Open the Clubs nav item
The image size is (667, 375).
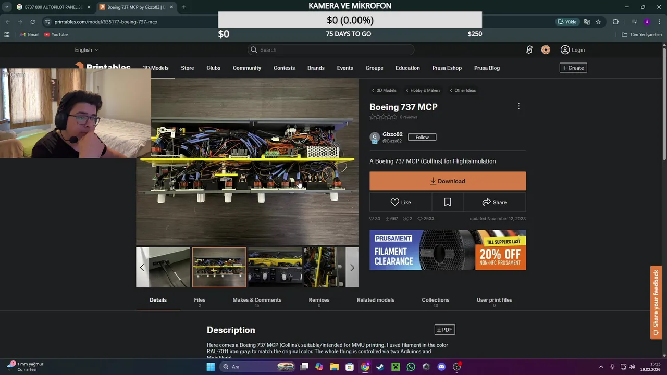click(213, 68)
